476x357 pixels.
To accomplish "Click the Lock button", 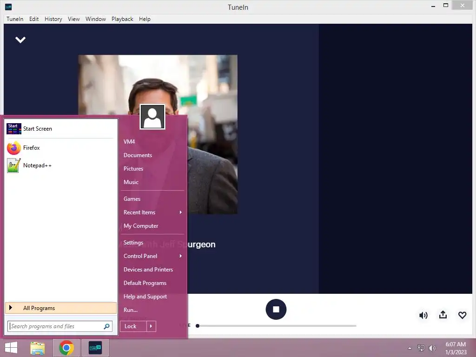I will [x=133, y=326].
